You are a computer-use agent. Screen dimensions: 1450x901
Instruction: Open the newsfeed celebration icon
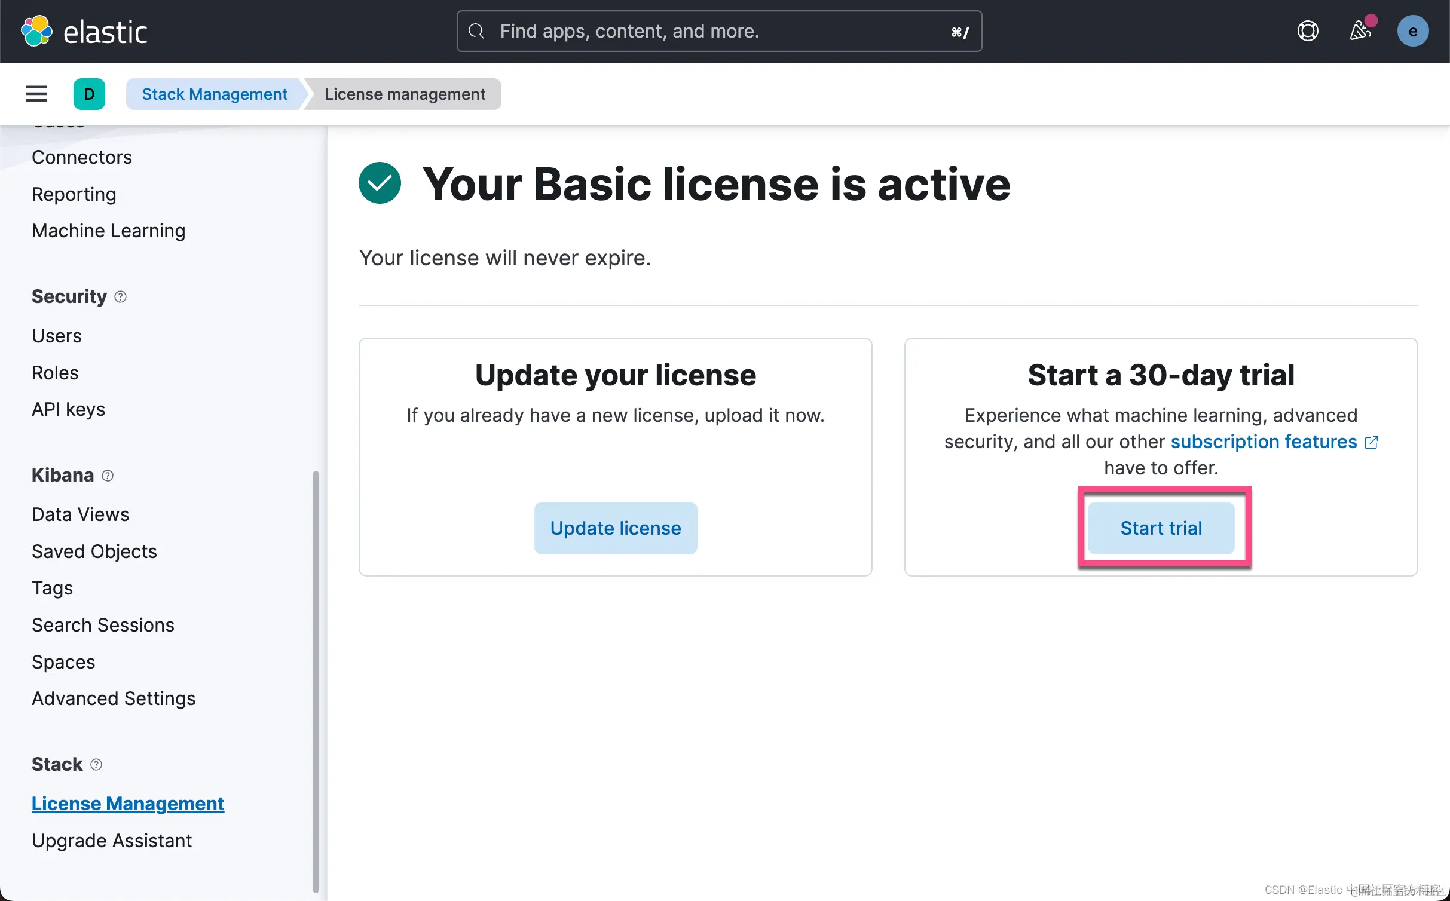1360,31
